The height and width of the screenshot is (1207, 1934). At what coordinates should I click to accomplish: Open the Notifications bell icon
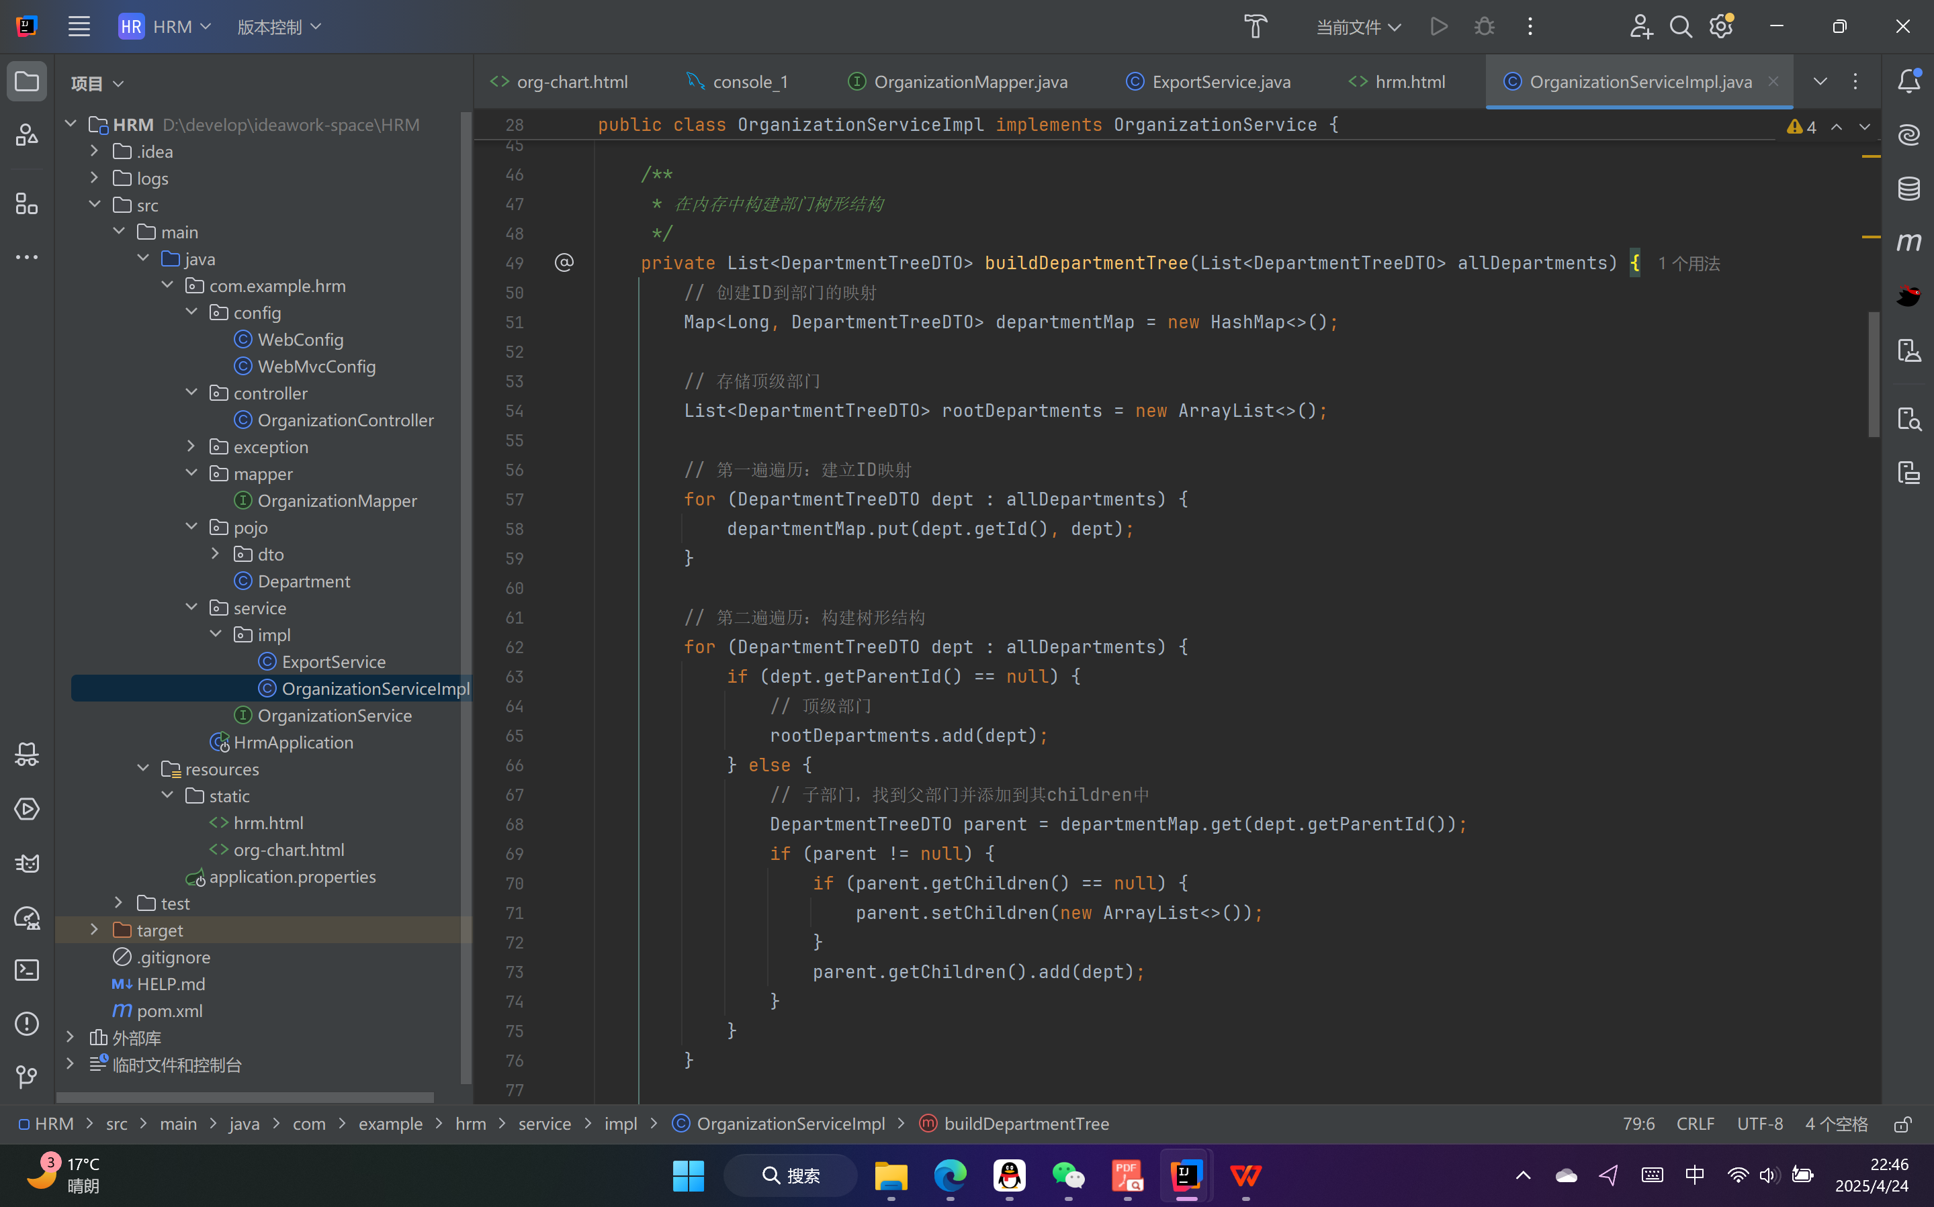1908,81
